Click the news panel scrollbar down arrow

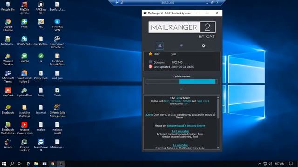218,148
